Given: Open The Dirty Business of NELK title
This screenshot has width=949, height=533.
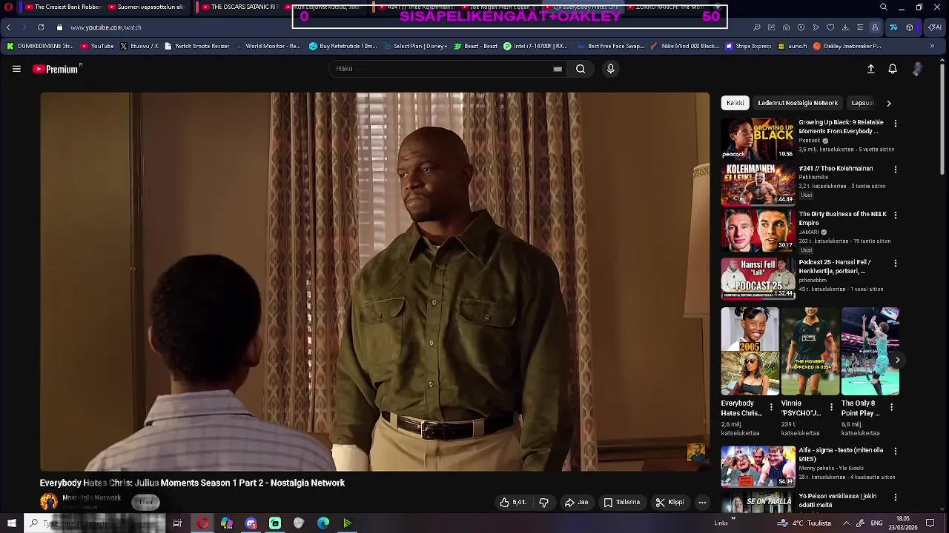Looking at the screenshot, I should click(842, 218).
